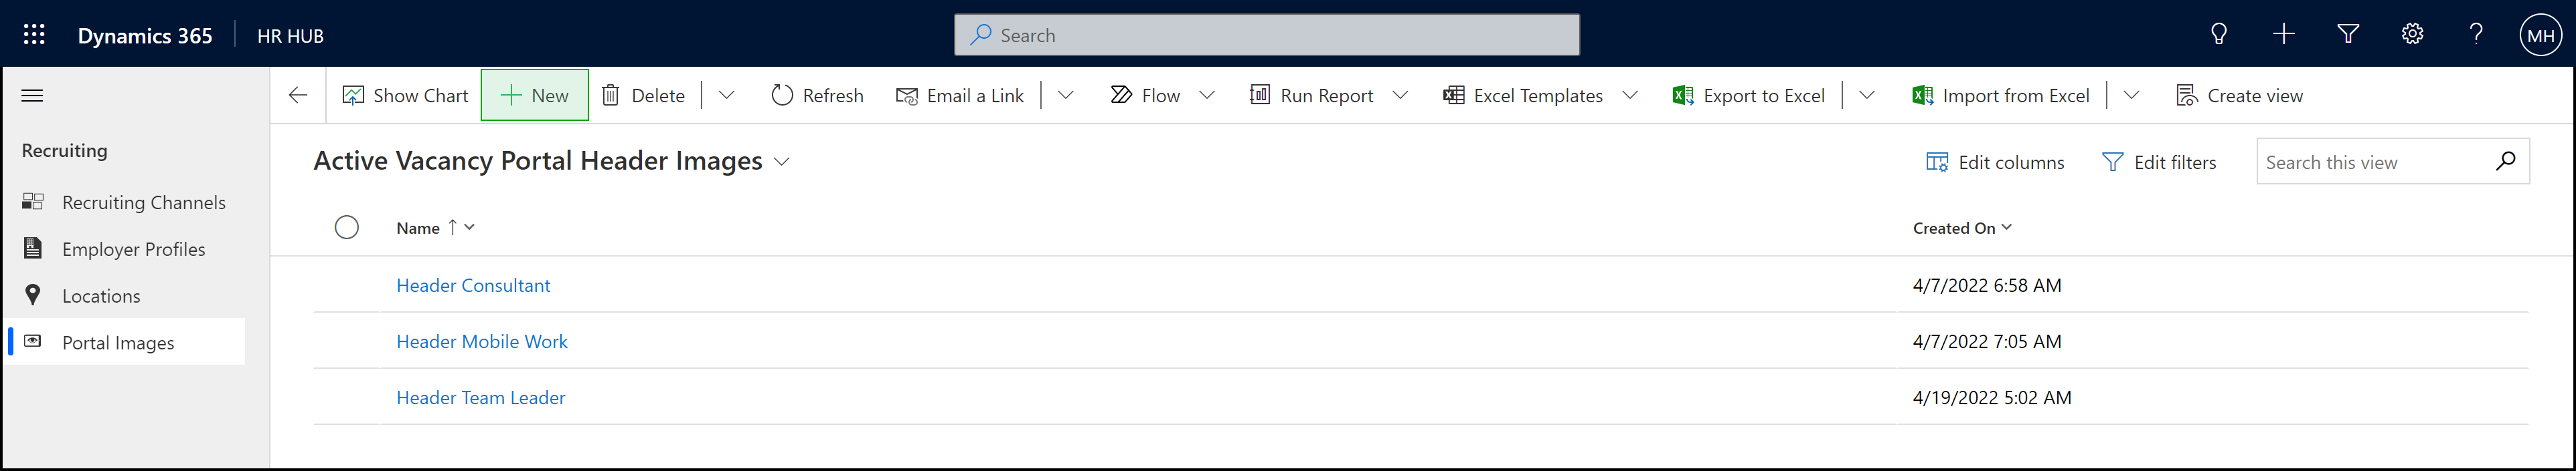Open advanced find funnel icon

[2347, 35]
